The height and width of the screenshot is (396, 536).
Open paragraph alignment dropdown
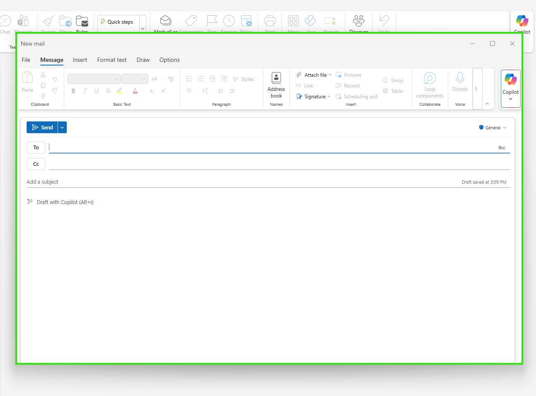pos(196,91)
